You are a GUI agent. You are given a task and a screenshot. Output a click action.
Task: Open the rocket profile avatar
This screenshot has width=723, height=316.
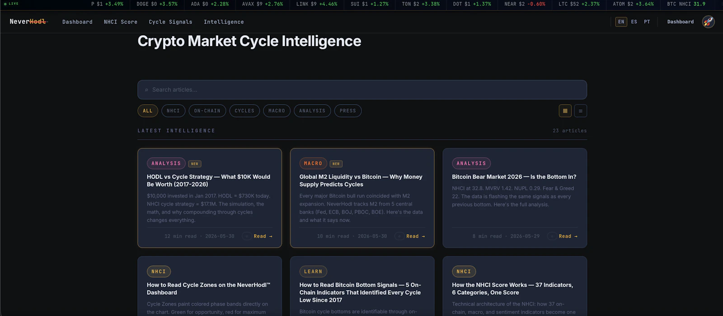pos(708,22)
